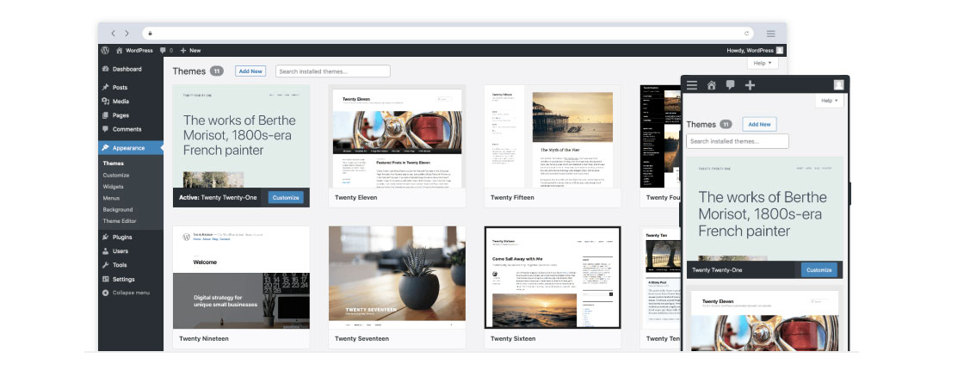This screenshot has width=970, height=389.
Task: Click the browser address bar
Action: pyautogui.click(x=448, y=34)
